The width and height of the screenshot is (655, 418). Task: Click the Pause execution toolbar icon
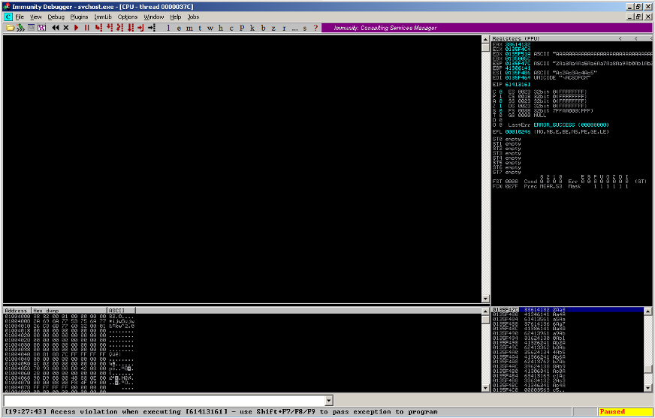[87, 28]
